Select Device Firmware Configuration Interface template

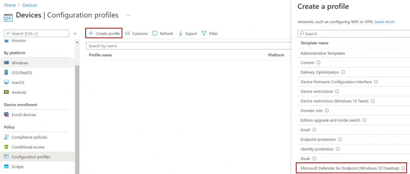pyautogui.click(x=336, y=82)
